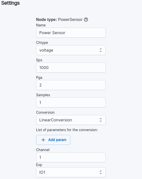142x179 pixels.
Task: Open the PowerSensor node type help icon
Action: click(86, 20)
